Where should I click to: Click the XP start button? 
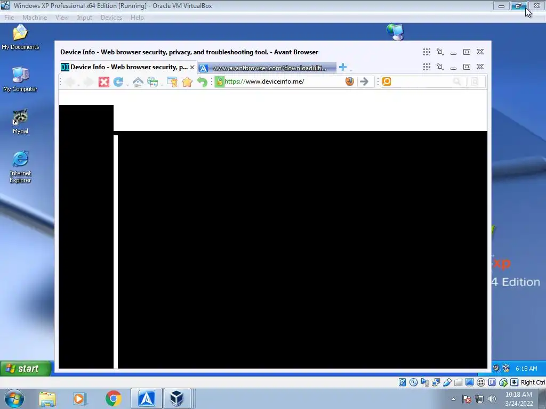[26, 369]
